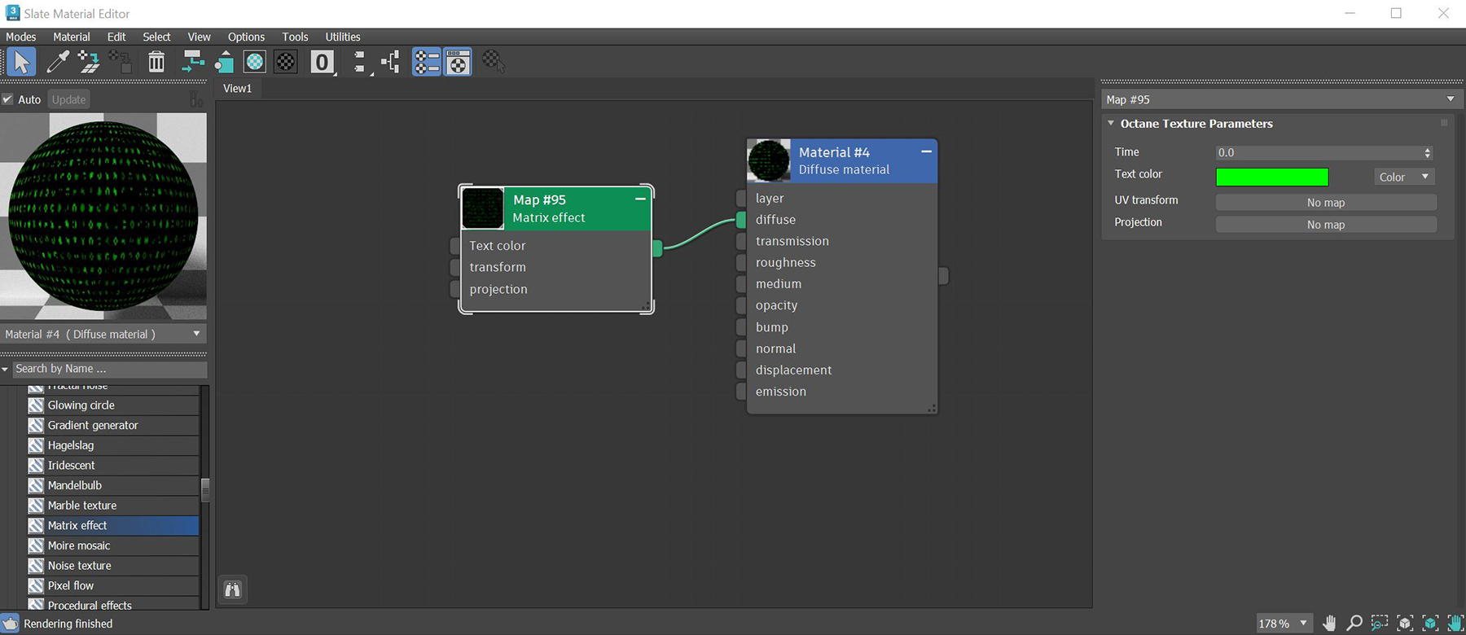Select Matrix effect in browser list
1466x635 pixels.
pos(112,525)
